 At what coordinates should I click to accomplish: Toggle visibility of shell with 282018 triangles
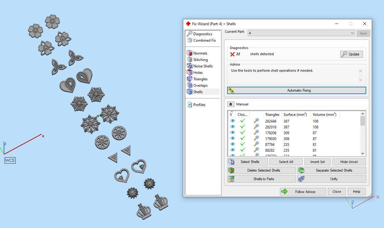(232, 127)
